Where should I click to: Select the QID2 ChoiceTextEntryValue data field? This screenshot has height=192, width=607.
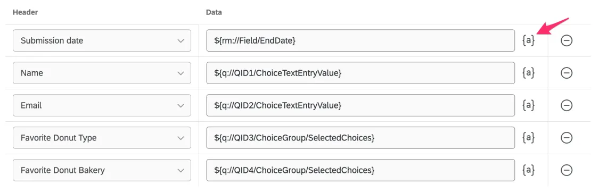coord(360,105)
